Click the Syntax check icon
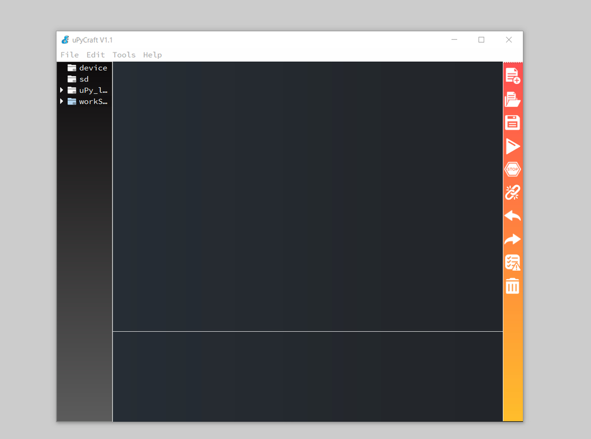591x439 pixels. pyautogui.click(x=513, y=262)
